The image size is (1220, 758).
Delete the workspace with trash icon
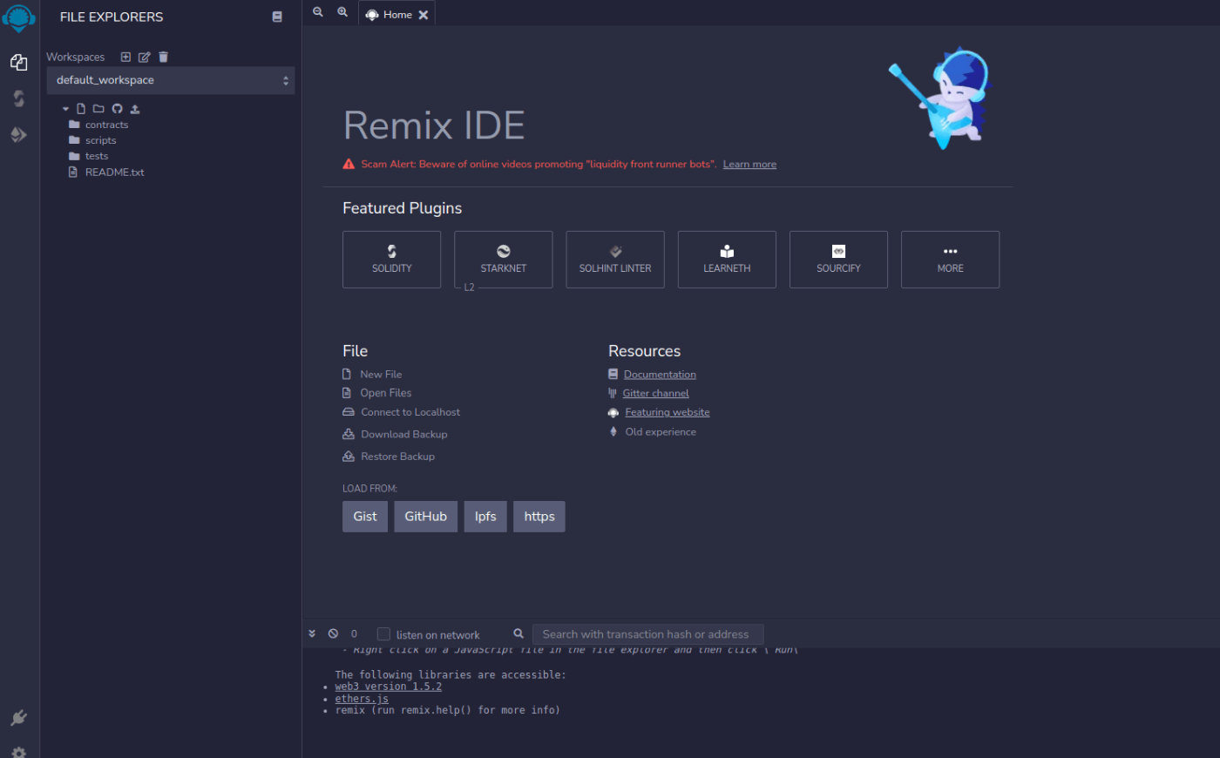pos(163,57)
